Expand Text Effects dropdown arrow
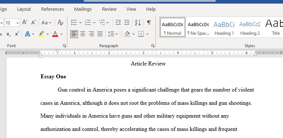Image resolution: width=283 pixels, height=138 pixels. pos(33,34)
